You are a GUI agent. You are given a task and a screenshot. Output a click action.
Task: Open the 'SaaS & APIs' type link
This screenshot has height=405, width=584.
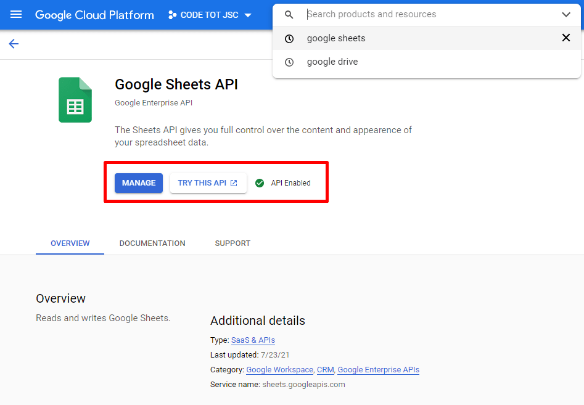pos(253,340)
